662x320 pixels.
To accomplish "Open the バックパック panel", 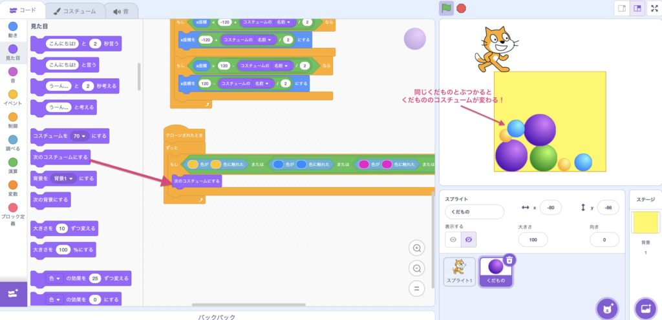I will click(217, 316).
